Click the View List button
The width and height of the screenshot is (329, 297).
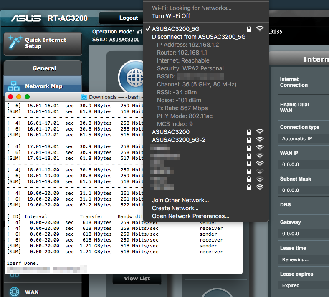click(x=137, y=278)
